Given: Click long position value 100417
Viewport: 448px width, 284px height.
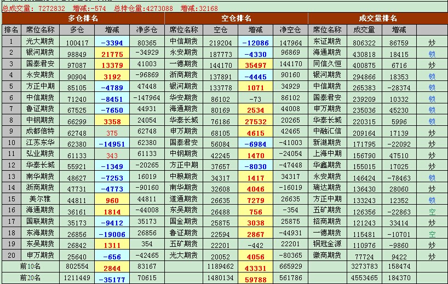Looking at the screenshot, I should [x=77, y=43].
